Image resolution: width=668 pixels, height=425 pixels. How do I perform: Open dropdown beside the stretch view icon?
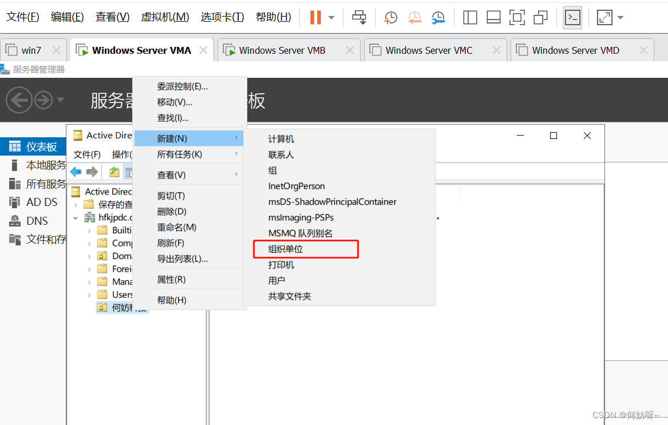[620, 18]
